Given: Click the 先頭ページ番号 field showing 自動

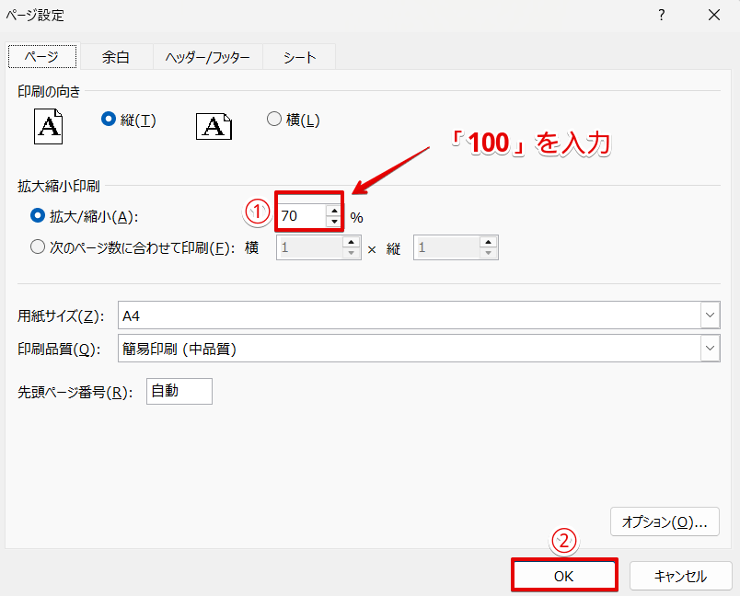Looking at the screenshot, I should click(x=179, y=391).
